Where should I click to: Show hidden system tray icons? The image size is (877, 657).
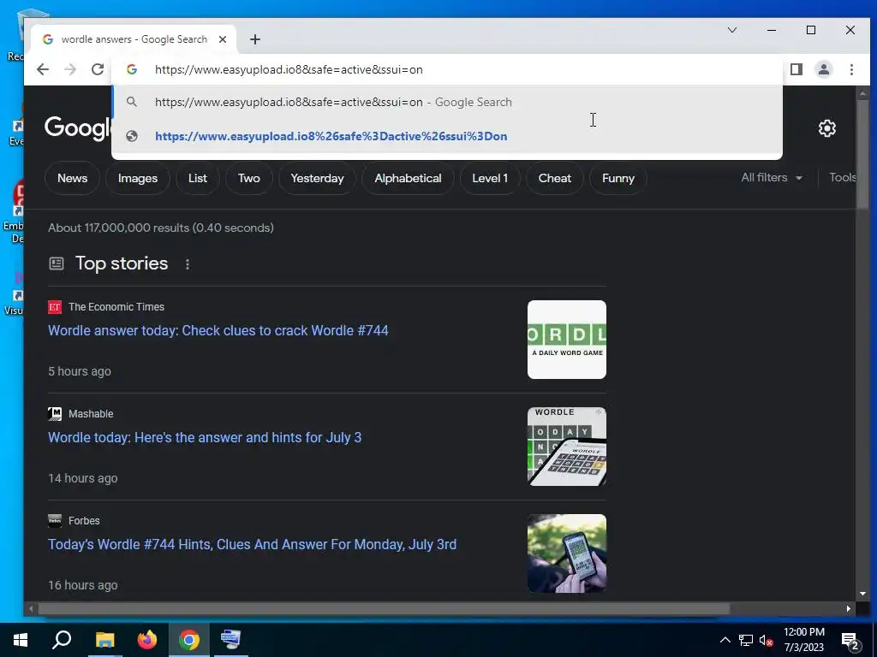click(x=725, y=640)
